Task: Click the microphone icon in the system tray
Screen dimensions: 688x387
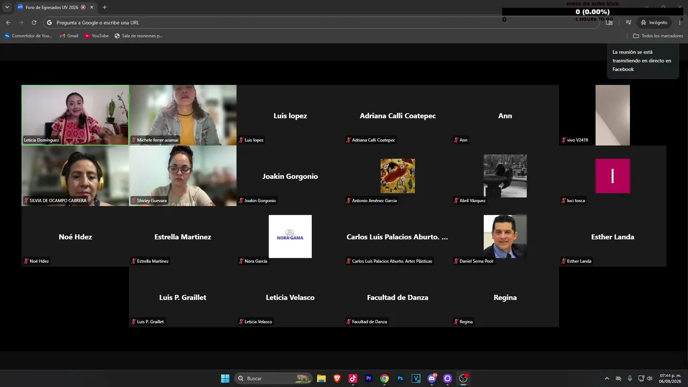Action: click(630, 378)
